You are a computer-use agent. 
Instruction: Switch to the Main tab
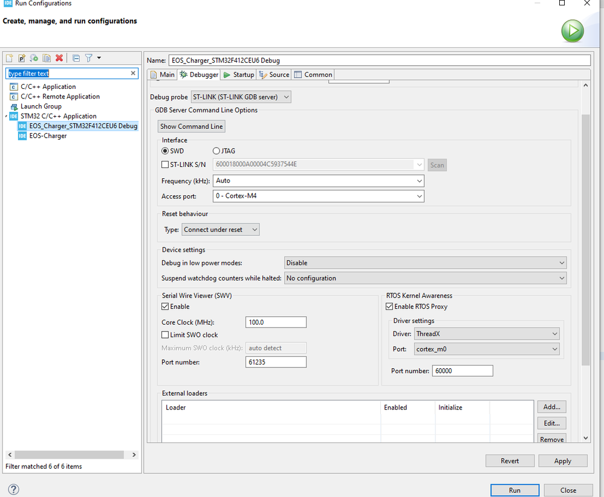163,75
